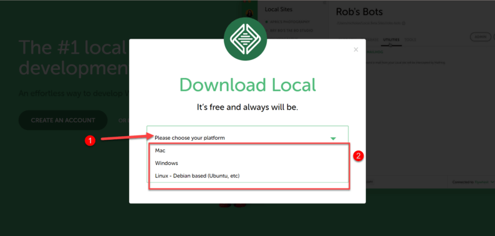
Task: Select APRIL'S PHOTOGRAPHY site in Local Sites
Action: pos(290,22)
